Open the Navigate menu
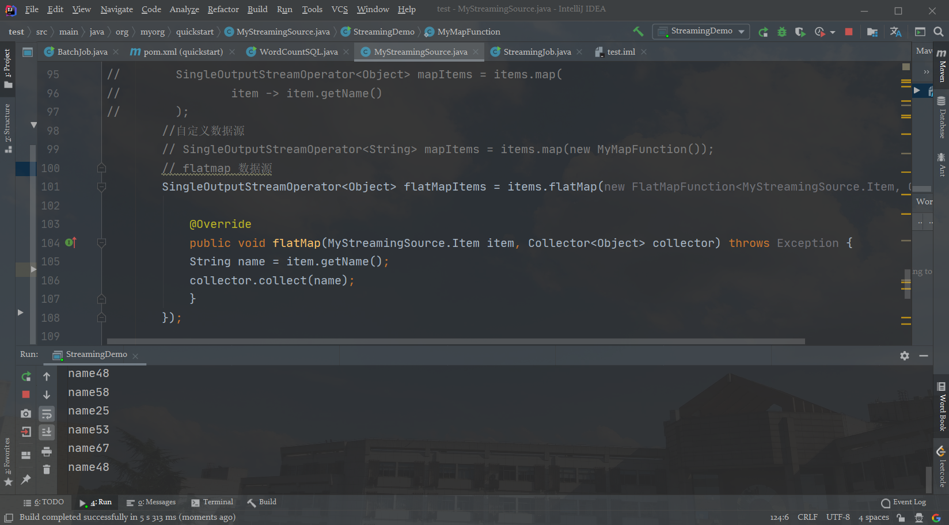949x525 pixels. [x=116, y=9]
